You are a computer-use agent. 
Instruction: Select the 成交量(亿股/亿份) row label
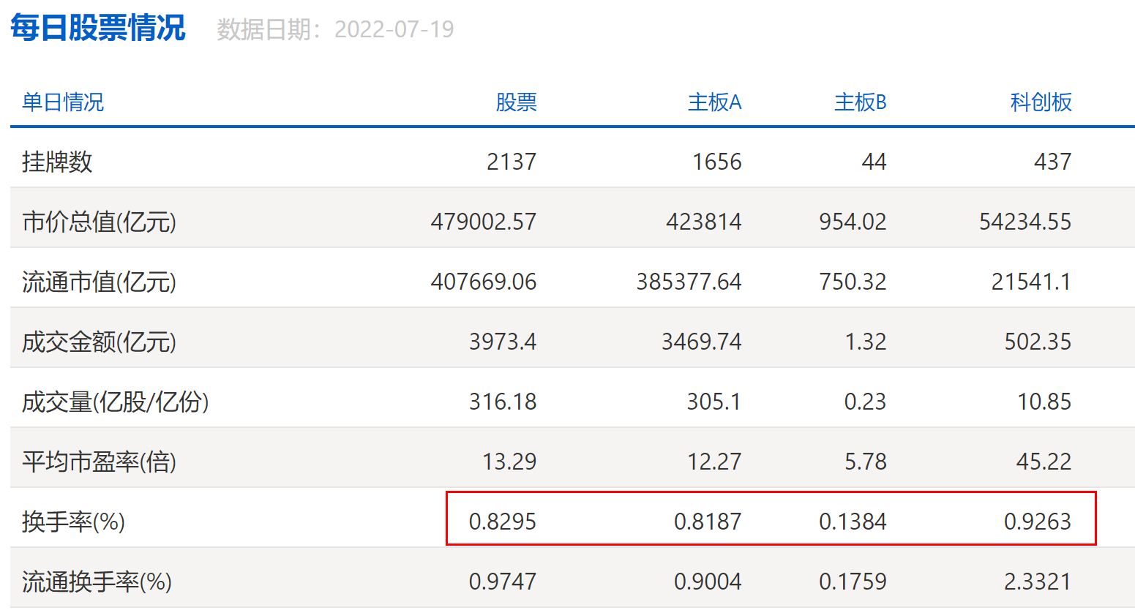click(116, 402)
